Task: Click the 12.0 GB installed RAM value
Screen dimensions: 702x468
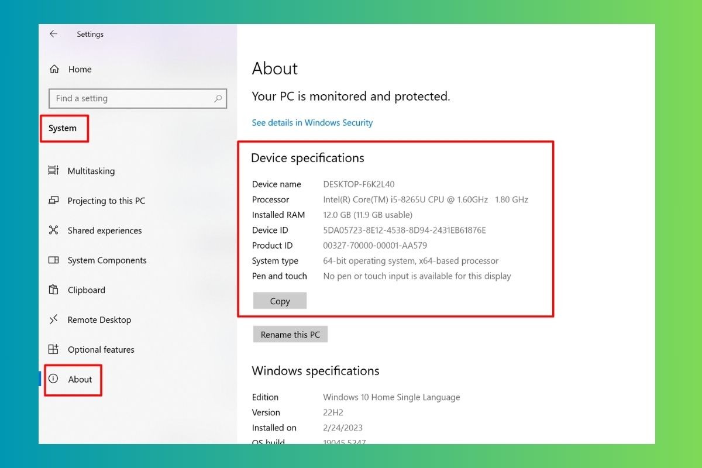Action: click(368, 215)
